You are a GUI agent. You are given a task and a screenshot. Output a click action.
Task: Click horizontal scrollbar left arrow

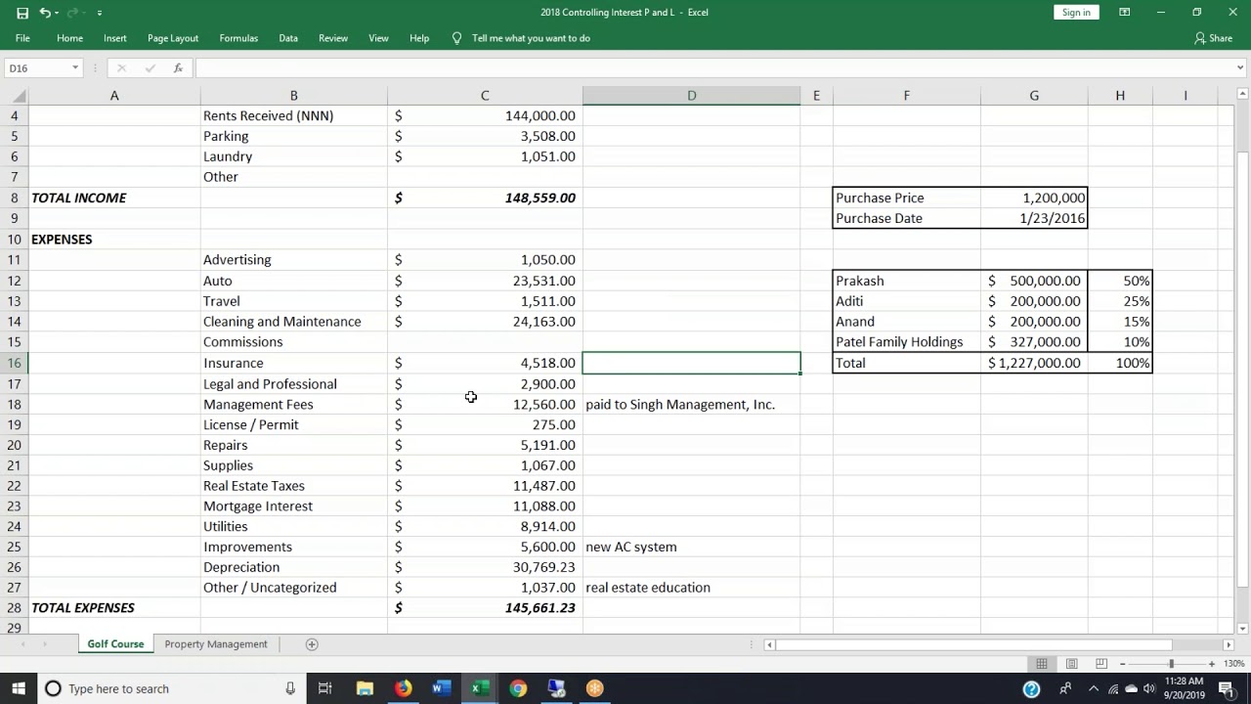(x=769, y=644)
